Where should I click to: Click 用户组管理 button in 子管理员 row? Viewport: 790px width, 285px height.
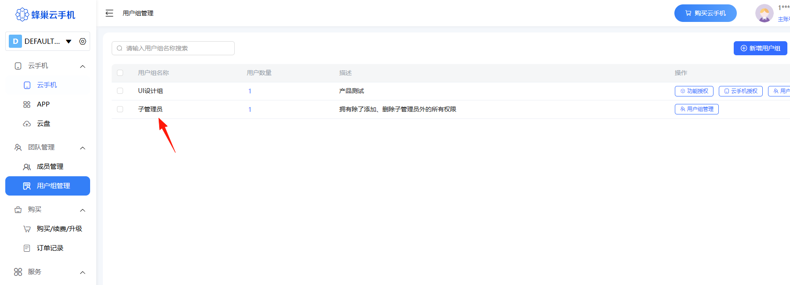point(697,109)
